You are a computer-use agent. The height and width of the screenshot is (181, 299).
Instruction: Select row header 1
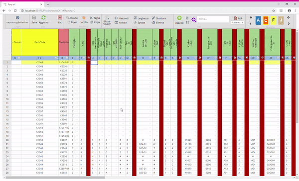pos(7,62)
